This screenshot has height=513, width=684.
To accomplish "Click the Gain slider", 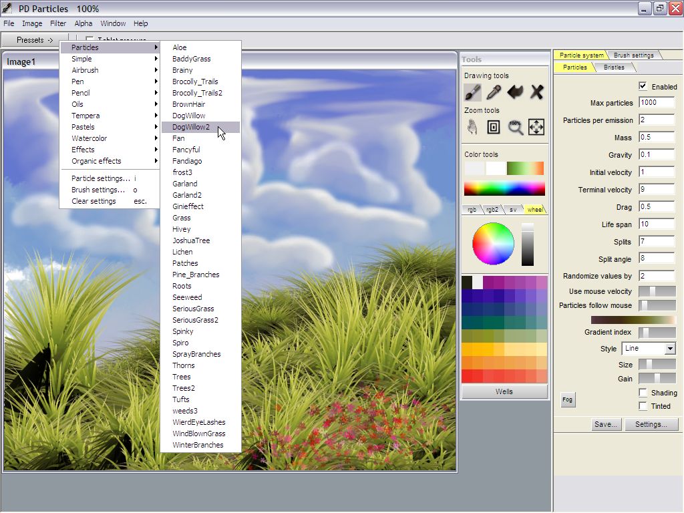I will (657, 379).
